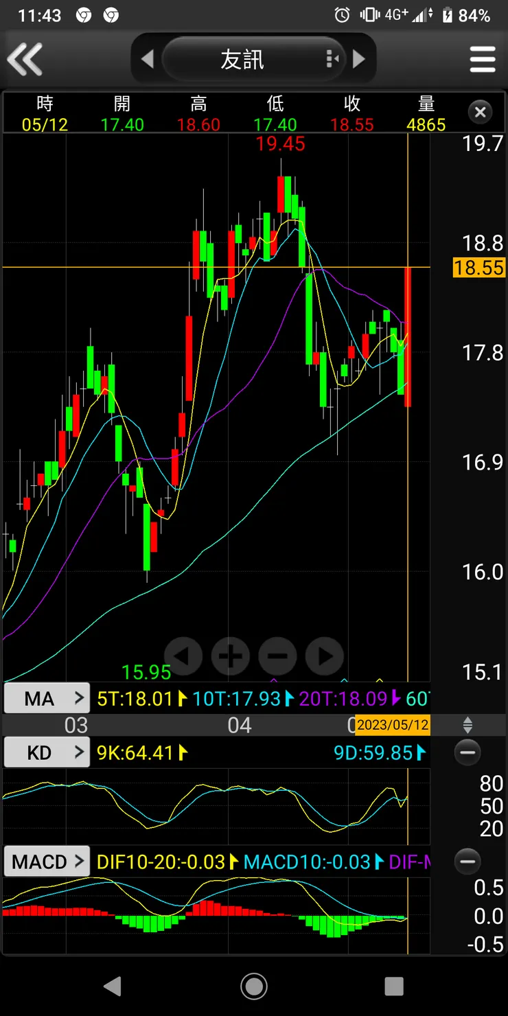Pan chart left with overlay arrow

pos(183,656)
